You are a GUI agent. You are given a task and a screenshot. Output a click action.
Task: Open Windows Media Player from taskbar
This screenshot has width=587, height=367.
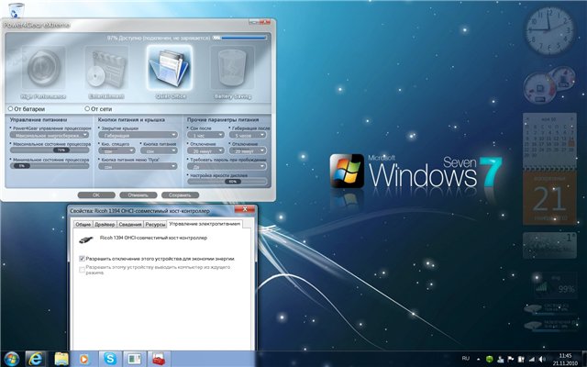tap(84, 359)
